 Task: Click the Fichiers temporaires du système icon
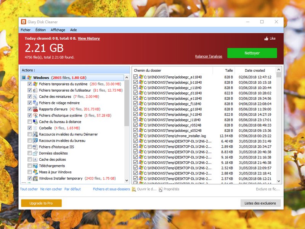pyautogui.click(x=35, y=84)
